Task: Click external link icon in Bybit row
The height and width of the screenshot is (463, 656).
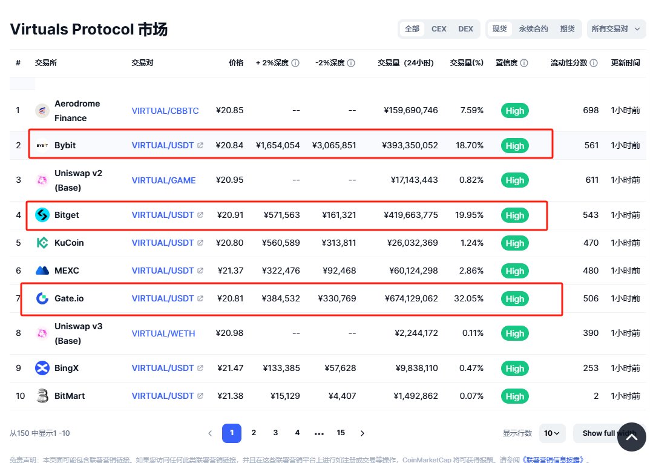Action: (200, 145)
